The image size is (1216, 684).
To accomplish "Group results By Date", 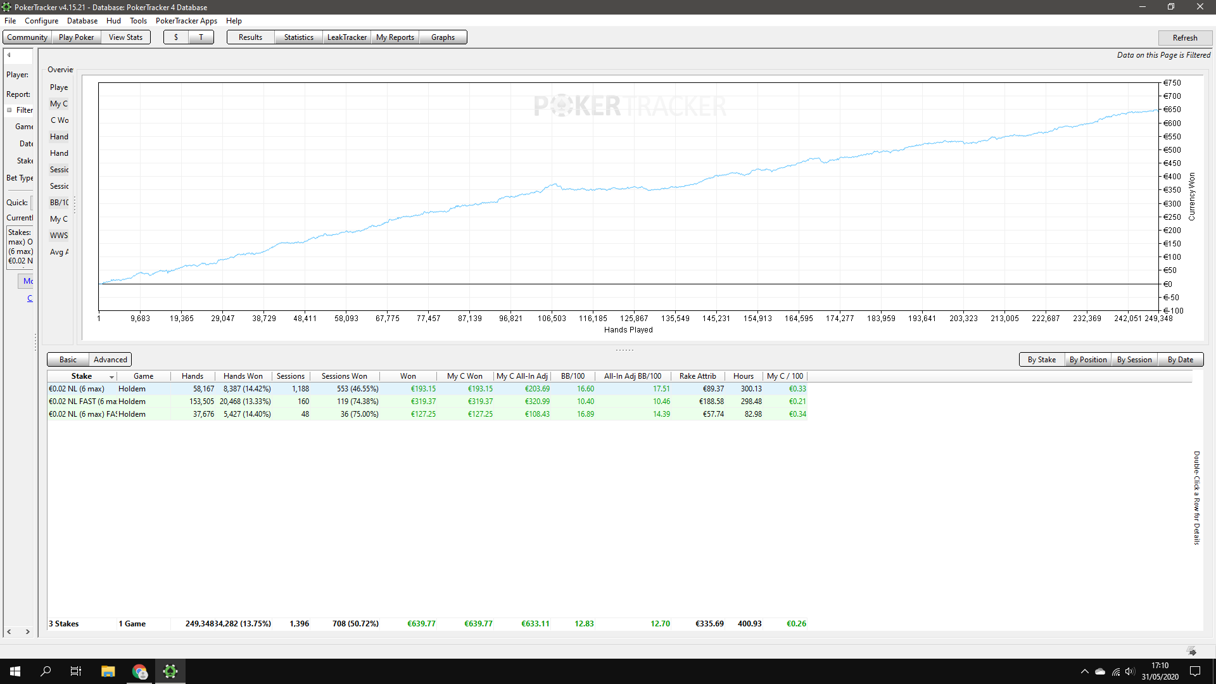I will coord(1180,360).
